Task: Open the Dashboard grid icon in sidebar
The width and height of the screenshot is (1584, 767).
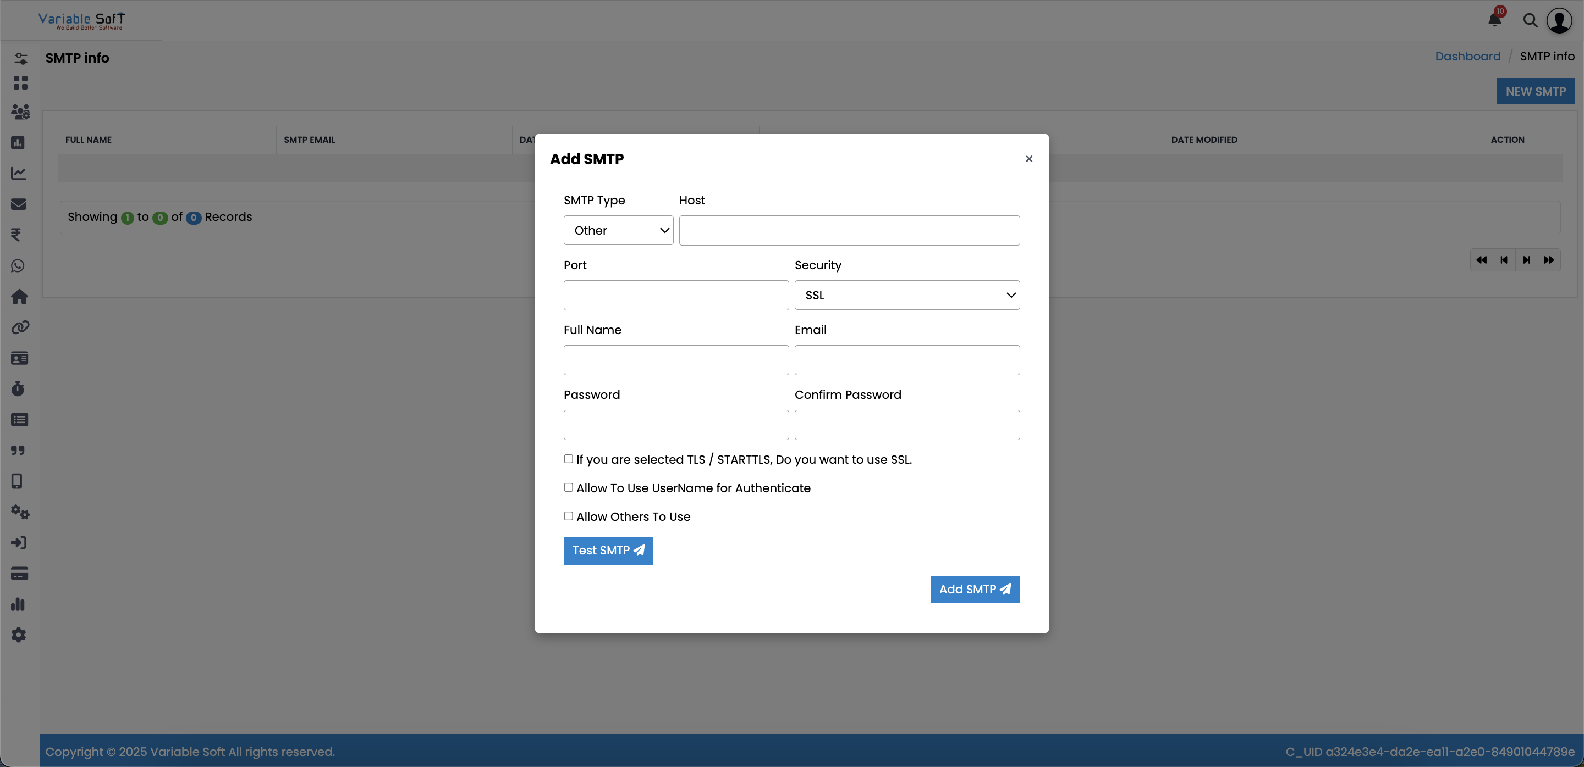Action: pyautogui.click(x=20, y=83)
